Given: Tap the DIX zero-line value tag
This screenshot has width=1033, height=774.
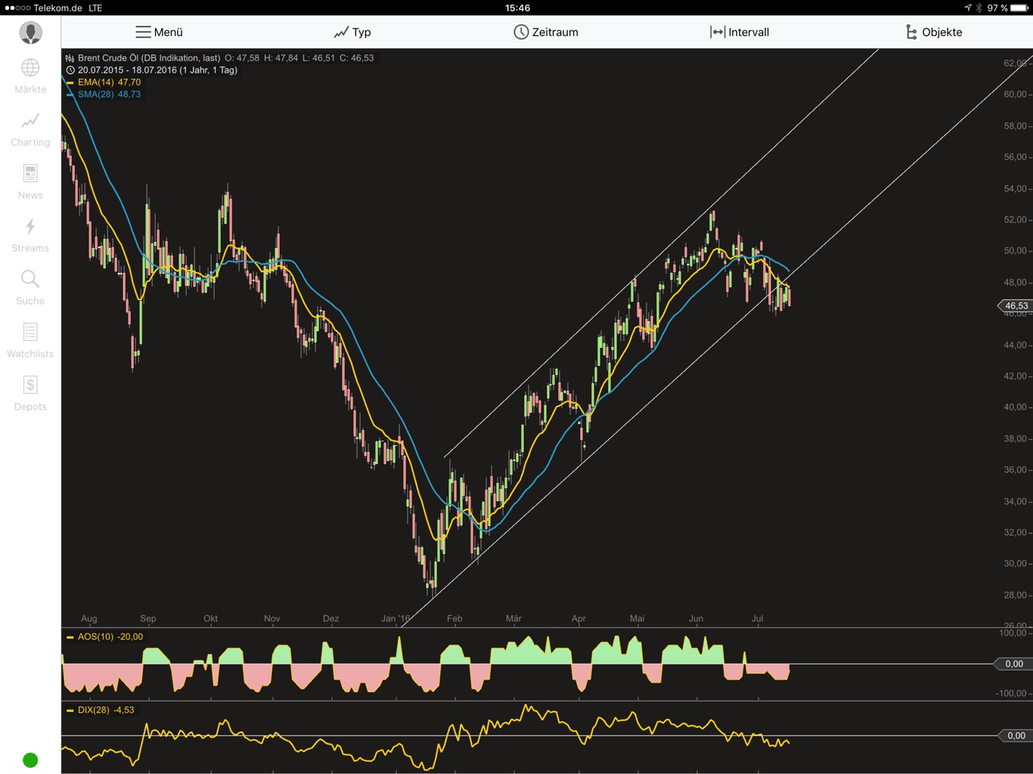Looking at the screenshot, I should click(x=1015, y=735).
